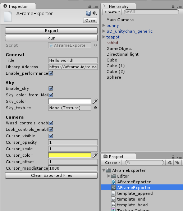Lock the Inspector panel
The width and height of the screenshot is (183, 211).
click(90, 6)
